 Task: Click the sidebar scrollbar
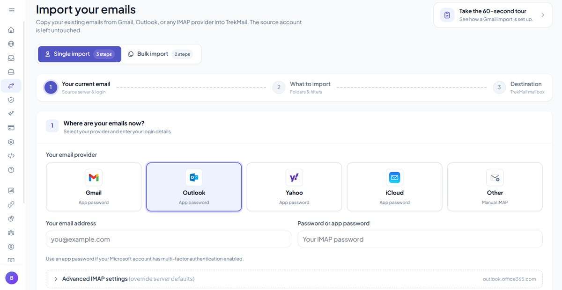(23, 112)
